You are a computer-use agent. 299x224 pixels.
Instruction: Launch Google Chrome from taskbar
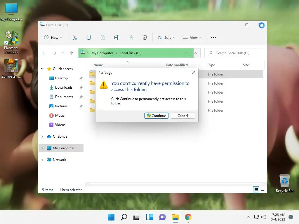pyautogui.click(x=188, y=217)
